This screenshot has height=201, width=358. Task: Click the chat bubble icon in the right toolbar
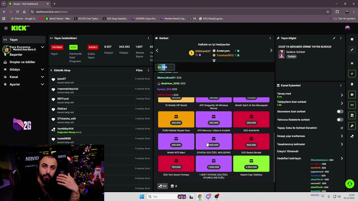click(x=352, y=95)
